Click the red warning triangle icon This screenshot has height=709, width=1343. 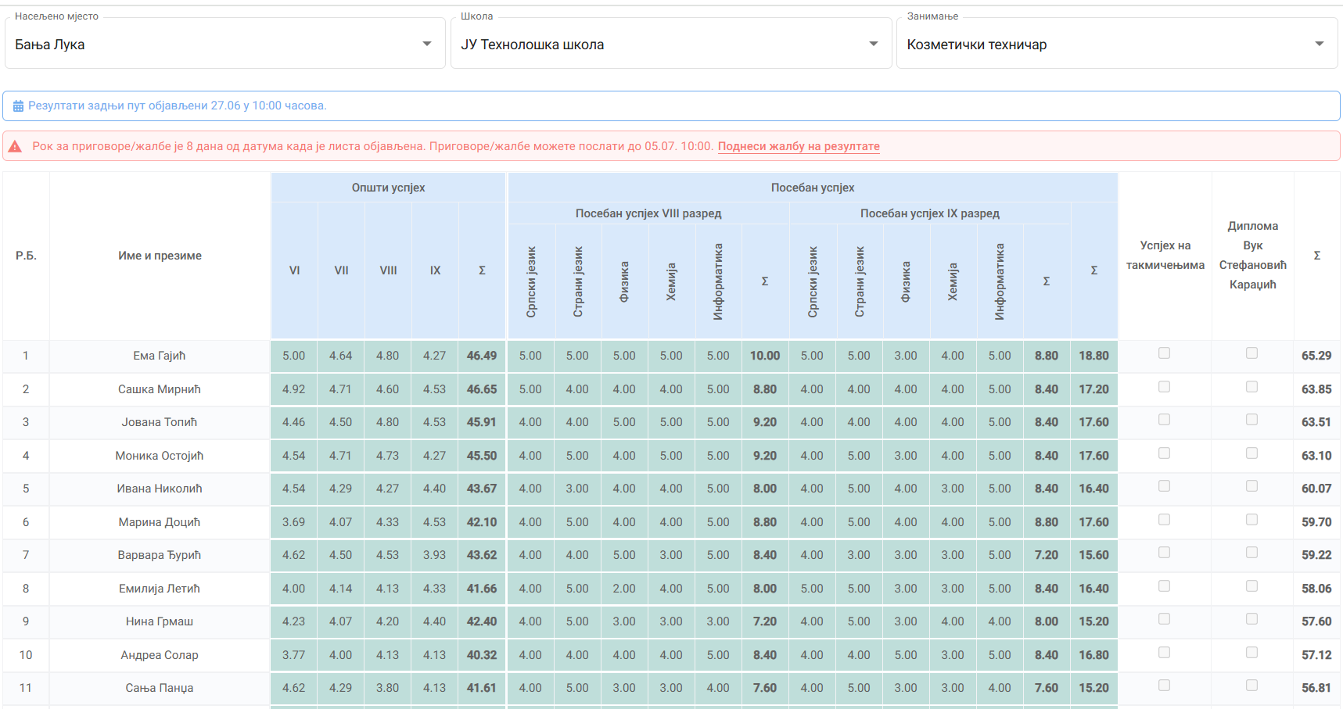tap(15, 146)
